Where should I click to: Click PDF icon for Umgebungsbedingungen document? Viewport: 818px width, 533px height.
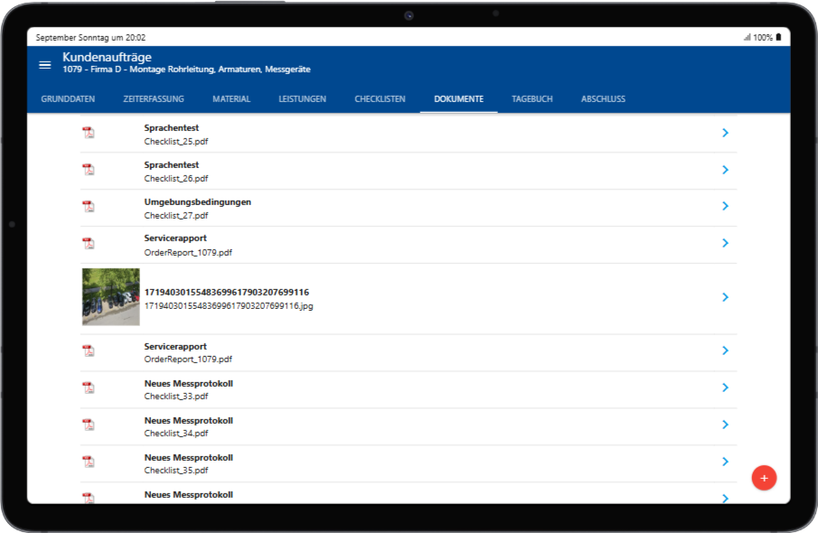pos(89,207)
